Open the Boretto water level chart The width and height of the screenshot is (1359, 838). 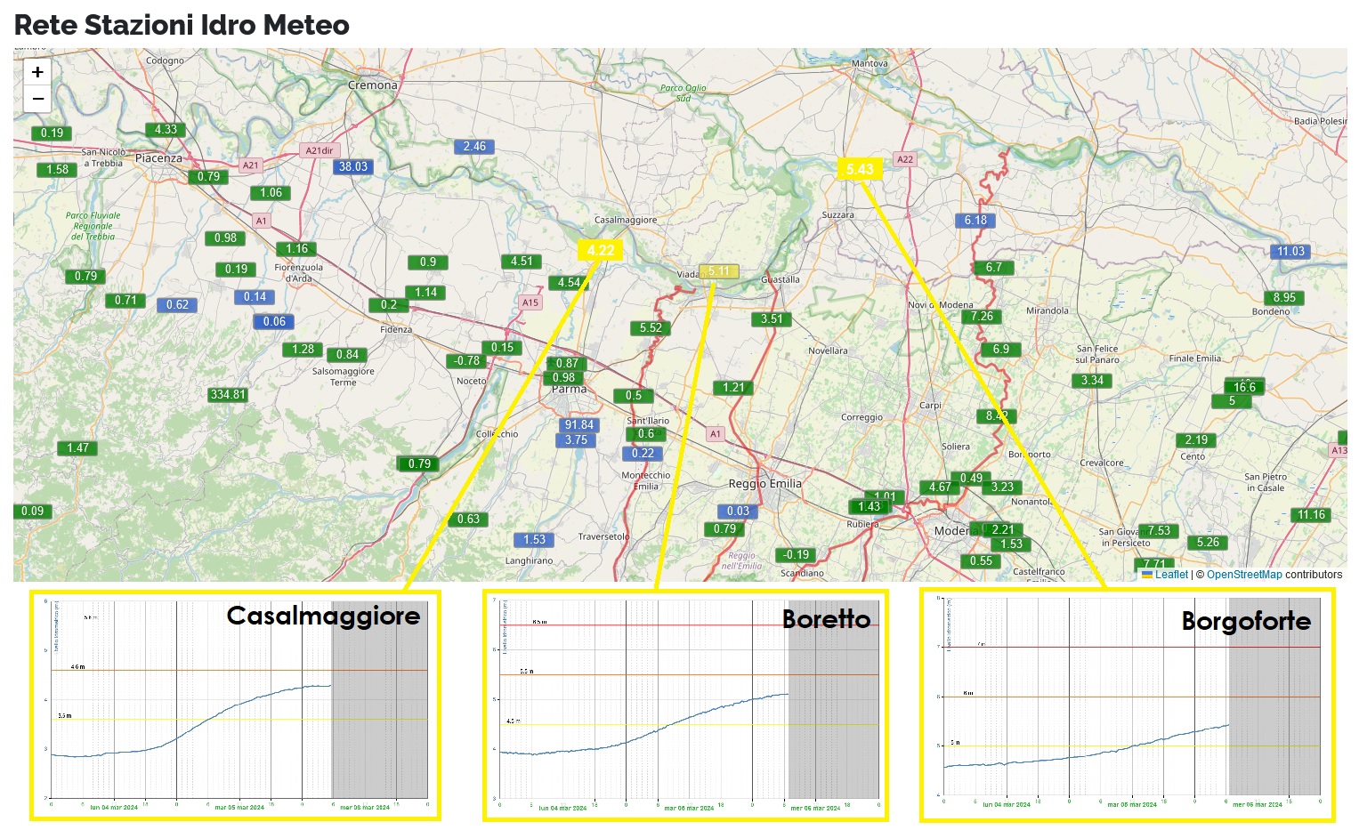click(x=685, y=705)
